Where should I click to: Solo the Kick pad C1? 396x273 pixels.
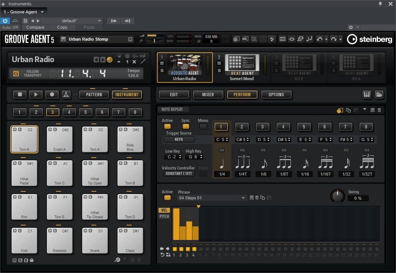pyautogui.click(x=20, y=230)
